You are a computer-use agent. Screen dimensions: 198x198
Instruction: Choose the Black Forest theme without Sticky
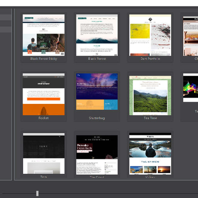tap(97, 35)
